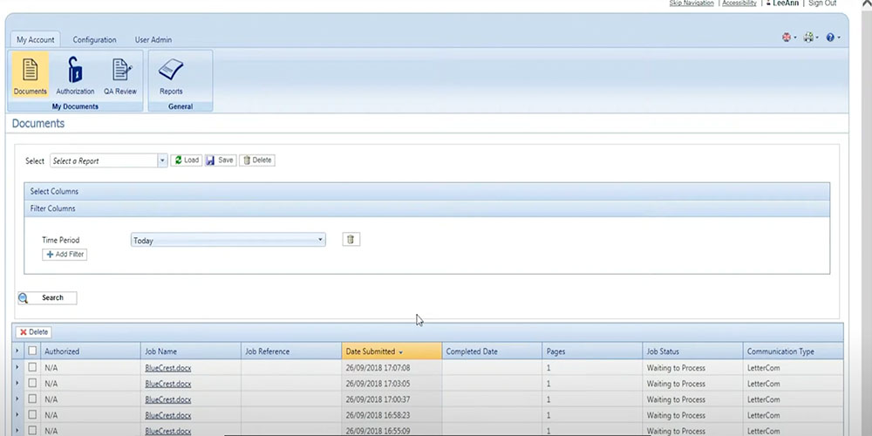Click the trash icon beside Time Period

click(351, 240)
